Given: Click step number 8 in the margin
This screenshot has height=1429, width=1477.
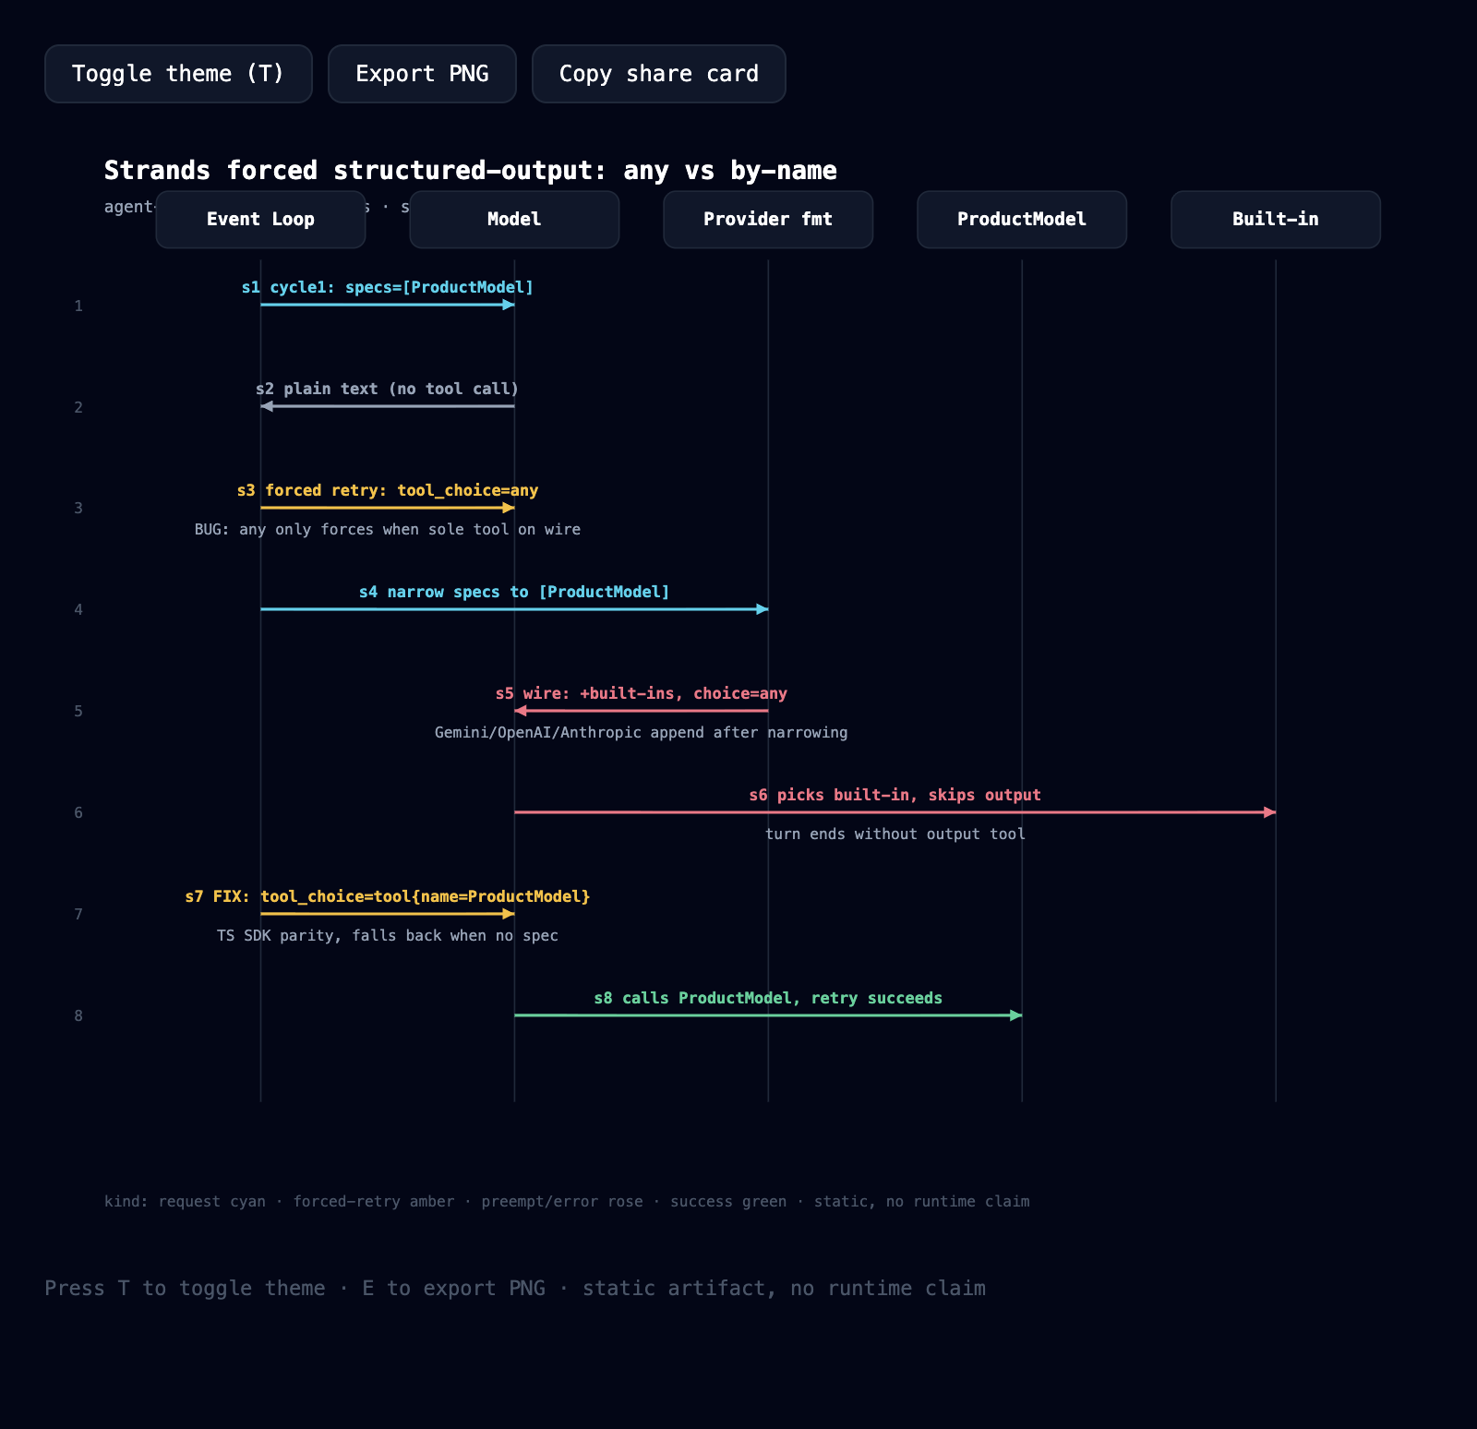Looking at the screenshot, I should click(78, 1016).
